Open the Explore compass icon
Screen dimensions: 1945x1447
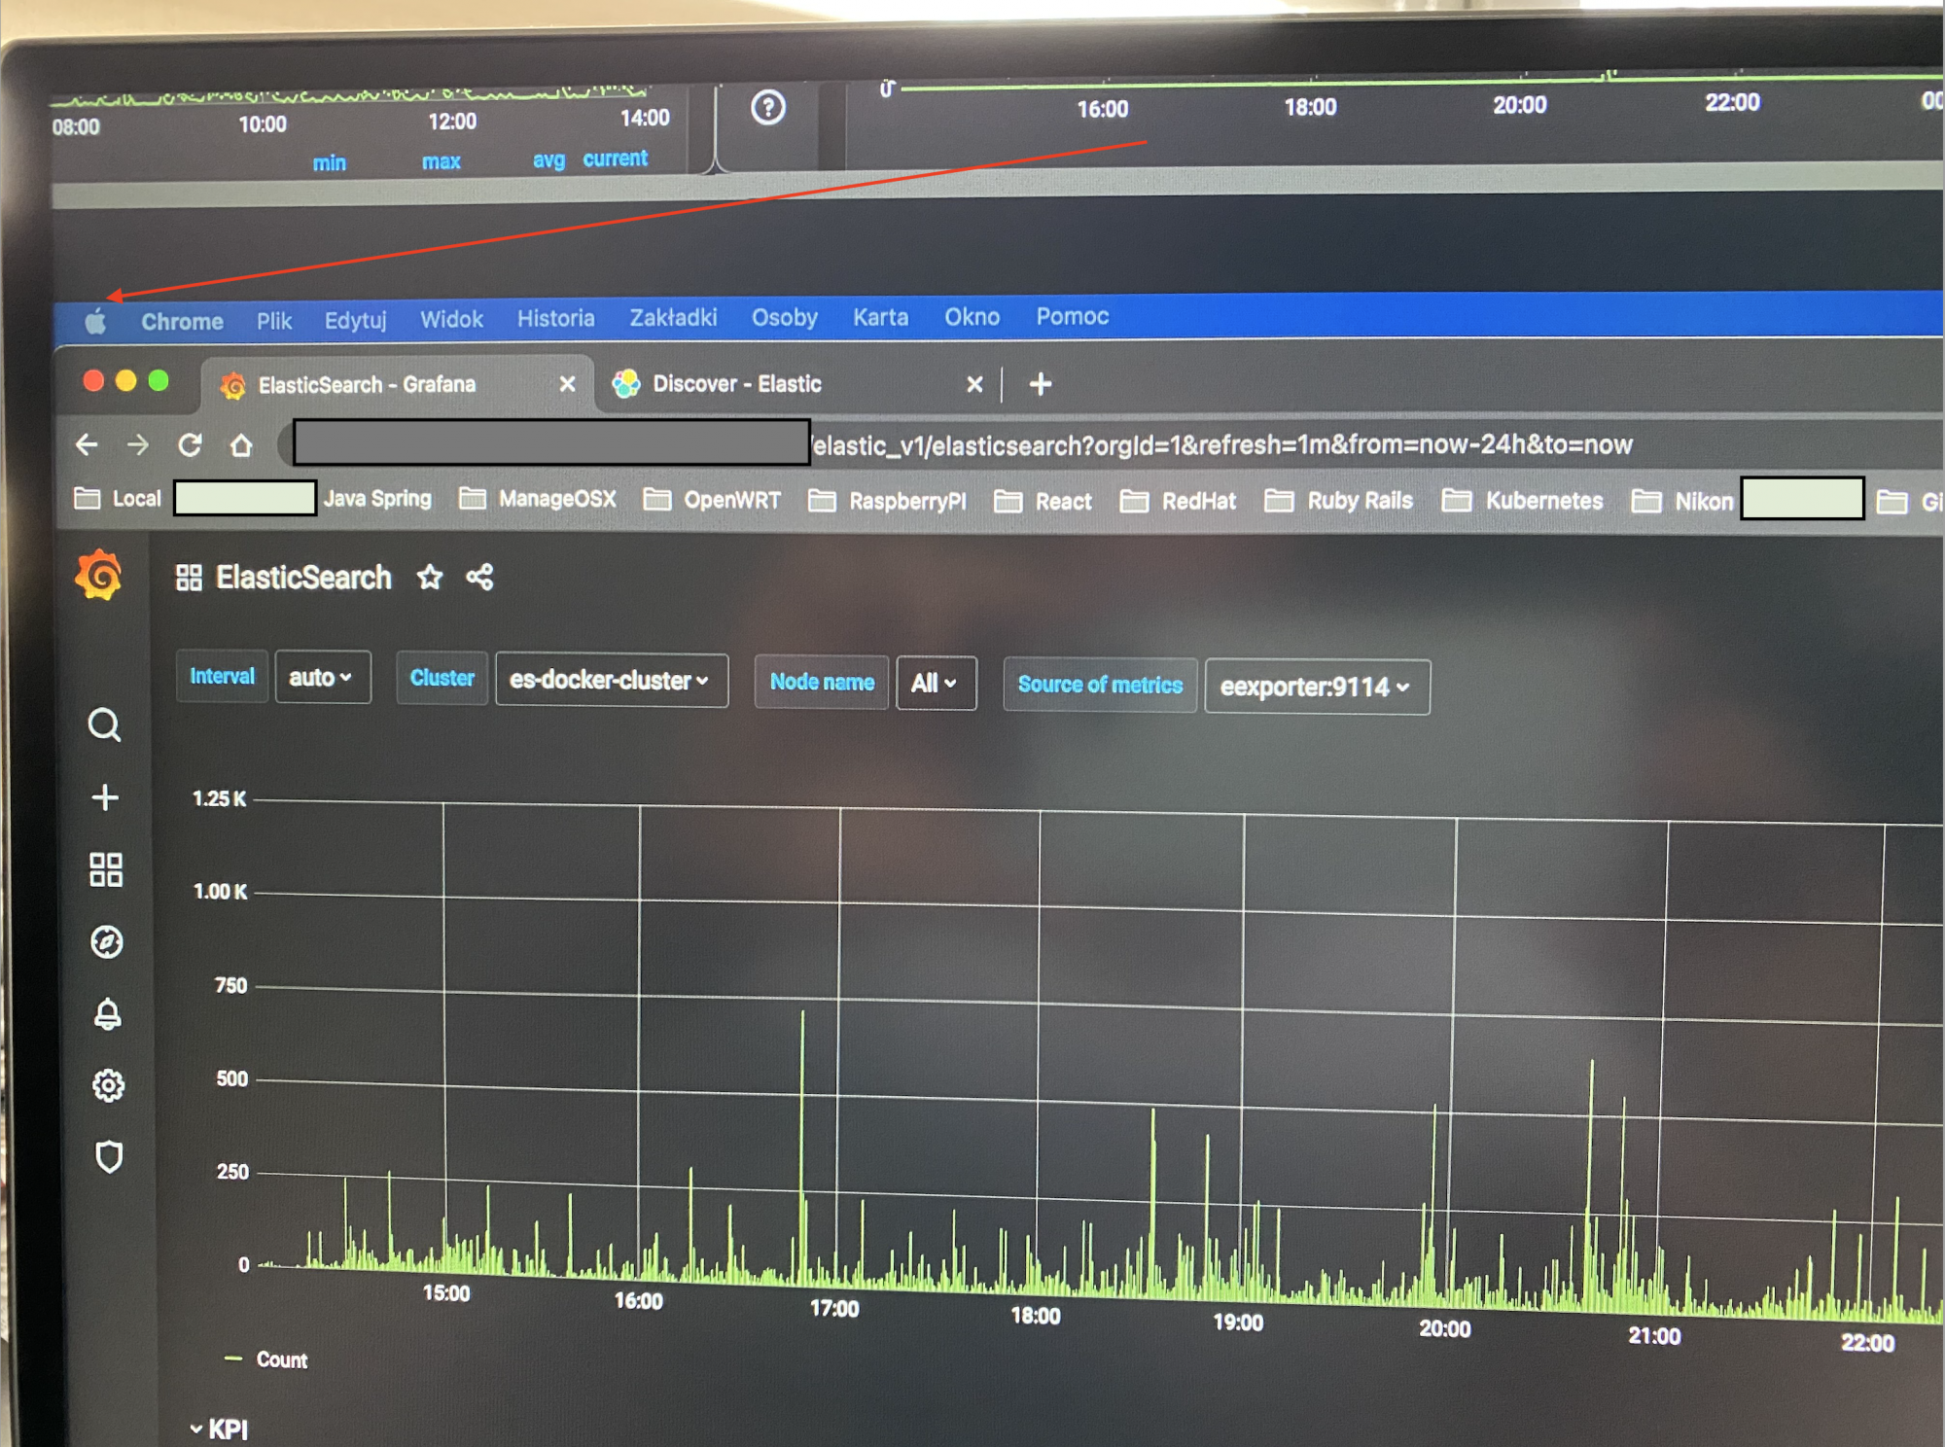tap(107, 941)
